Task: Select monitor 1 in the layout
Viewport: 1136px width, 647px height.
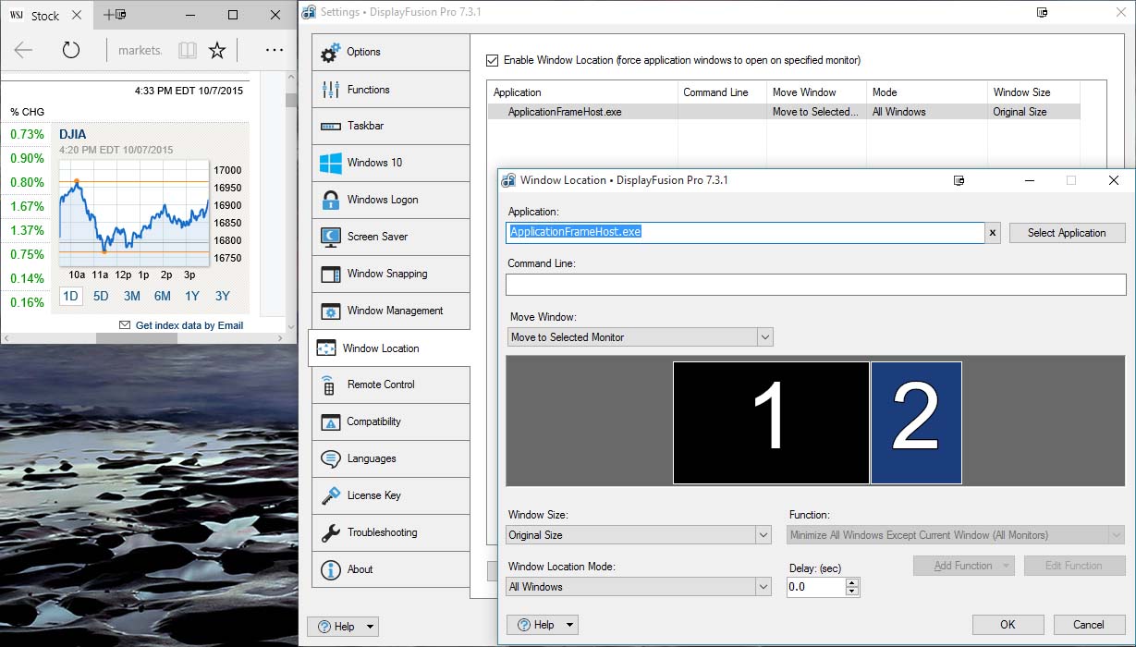Action: coord(770,422)
